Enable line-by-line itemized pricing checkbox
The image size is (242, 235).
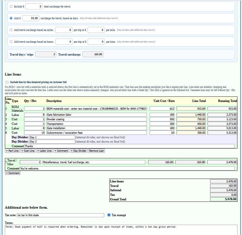tap(7, 82)
